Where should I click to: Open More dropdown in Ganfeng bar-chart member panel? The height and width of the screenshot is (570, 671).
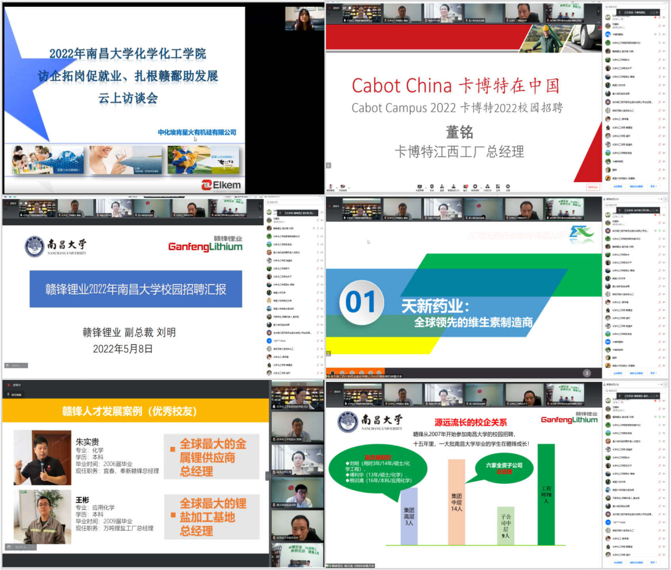tap(654, 562)
